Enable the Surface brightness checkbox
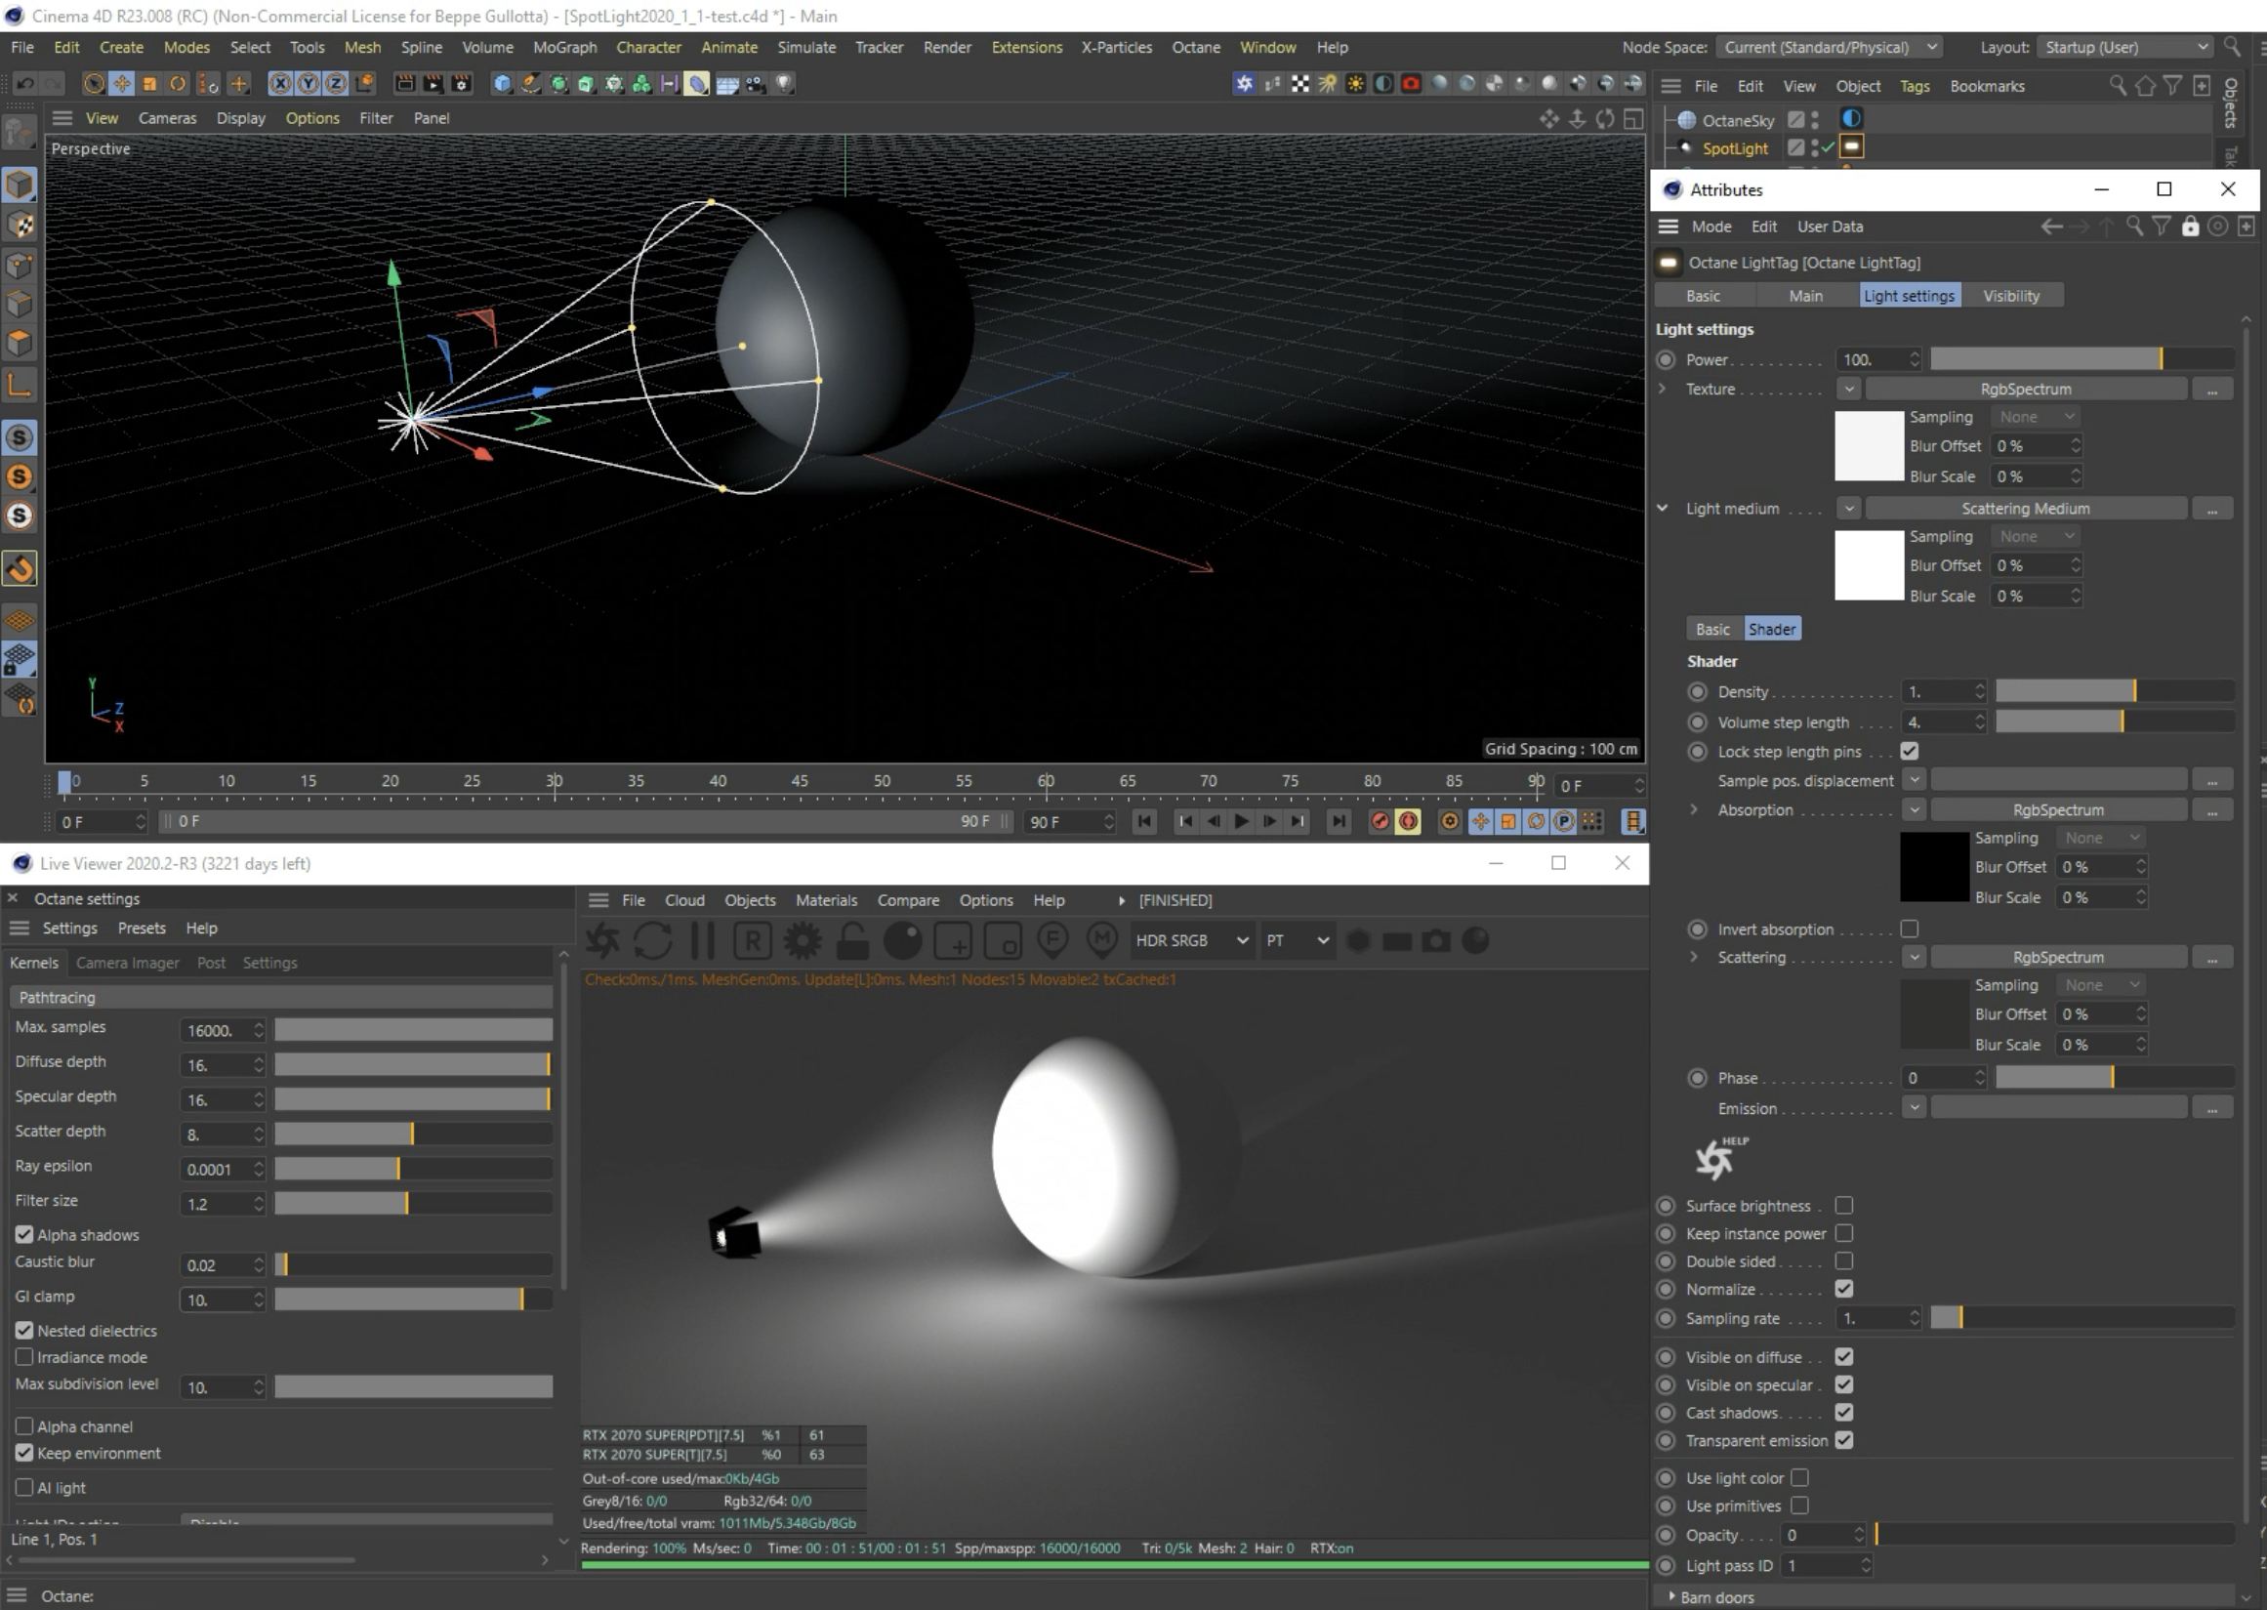Image resolution: width=2267 pixels, height=1610 pixels. (x=1843, y=1206)
